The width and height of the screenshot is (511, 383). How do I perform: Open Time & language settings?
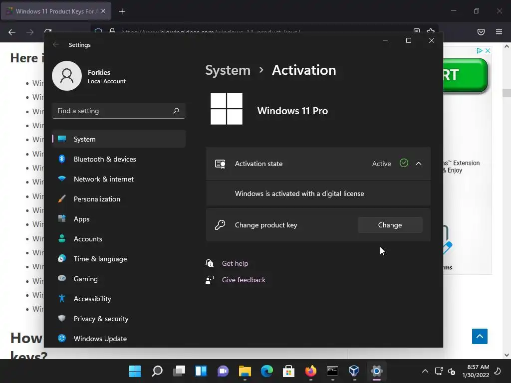click(x=119, y=259)
